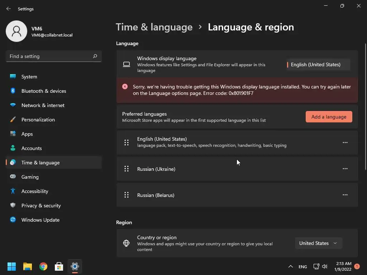Select Personalization in sidebar
This screenshot has height=275, width=367.
click(x=54, y=120)
